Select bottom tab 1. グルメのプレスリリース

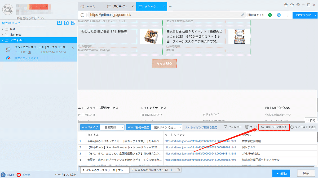[x=104, y=170]
